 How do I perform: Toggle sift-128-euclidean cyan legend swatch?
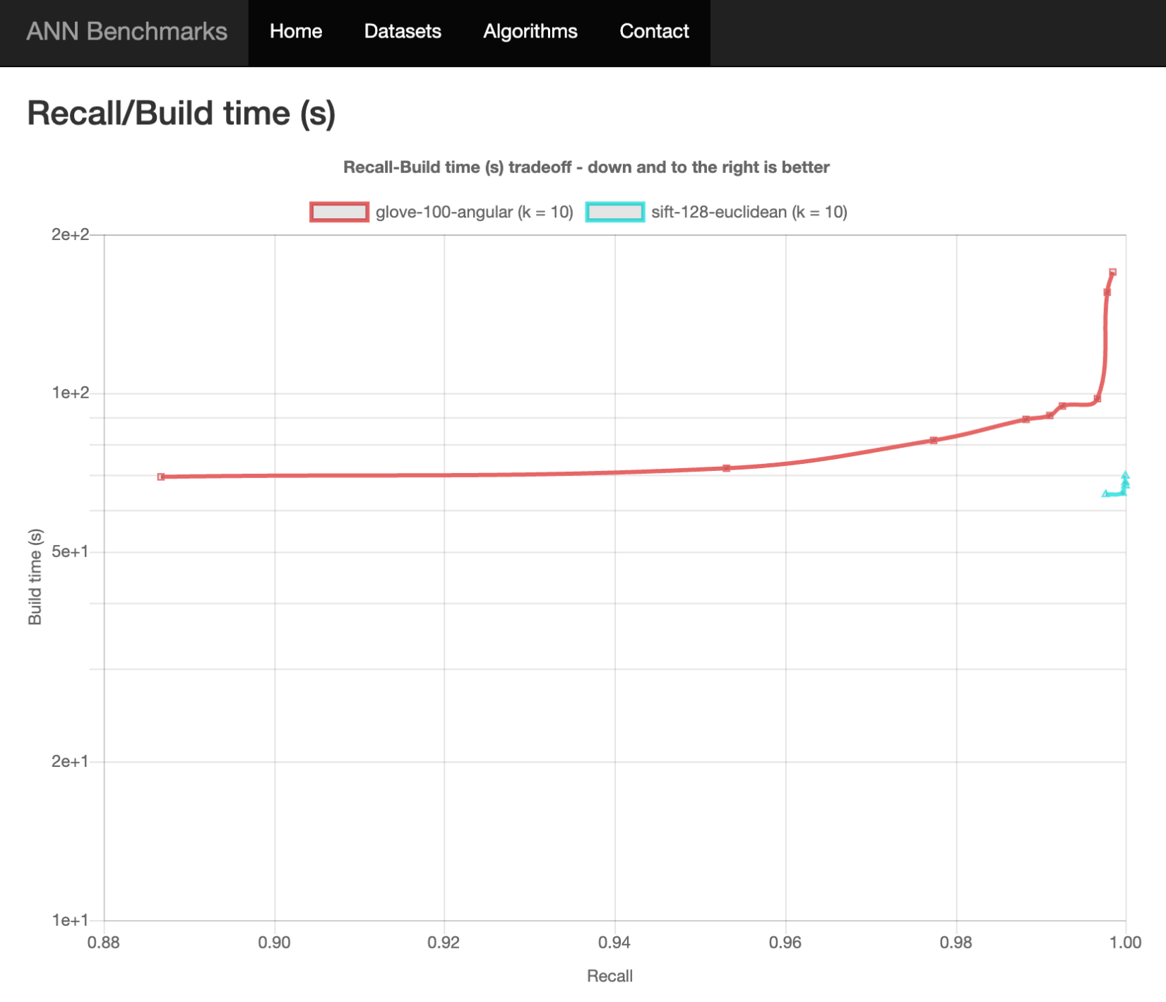click(x=615, y=212)
